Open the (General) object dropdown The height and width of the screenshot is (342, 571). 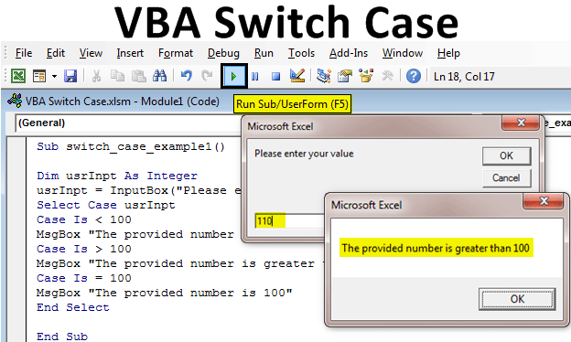pos(128,123)
